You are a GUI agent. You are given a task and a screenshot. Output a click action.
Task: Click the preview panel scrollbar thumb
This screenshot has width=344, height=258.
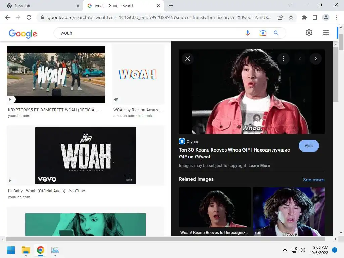335,74
